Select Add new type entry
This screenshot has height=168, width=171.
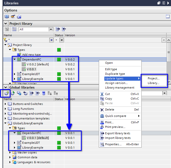(x=31, y=55)
